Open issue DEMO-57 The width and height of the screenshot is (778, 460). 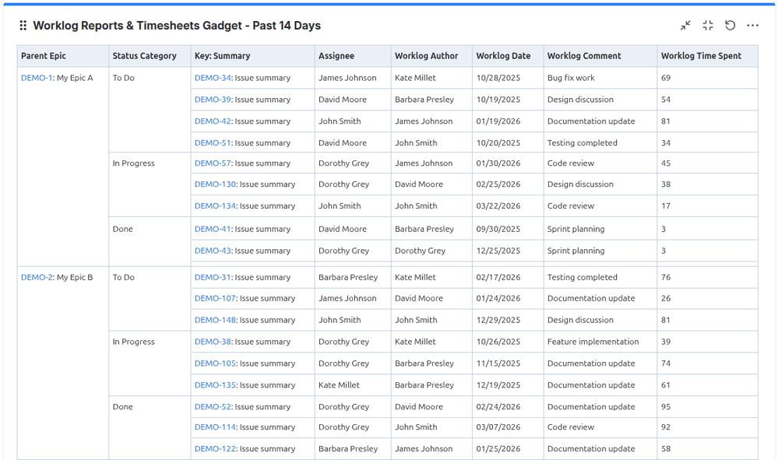213,163
